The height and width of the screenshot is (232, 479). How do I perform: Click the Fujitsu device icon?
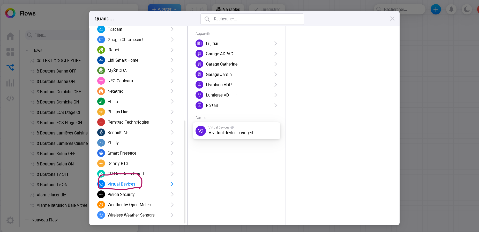pyautogui.click(x=199, y=43)
